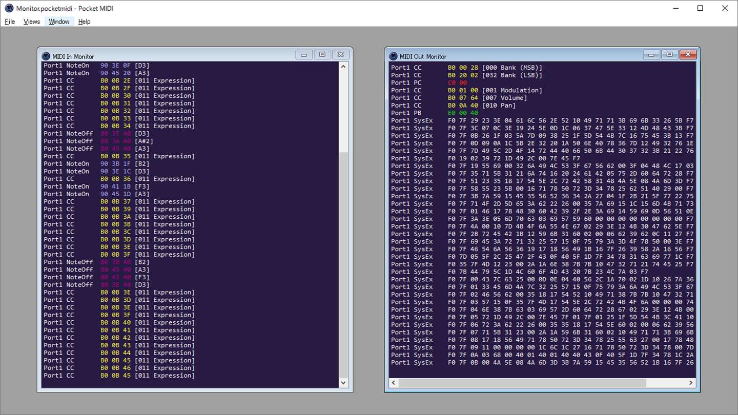Click the MIDI In Monitor scroll up arrow

343,67
